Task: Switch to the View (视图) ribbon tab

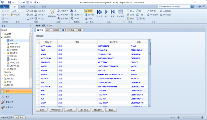Action: coord(23,7)
